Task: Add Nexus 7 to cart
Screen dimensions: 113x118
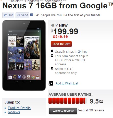Action: tap(61, 44)
